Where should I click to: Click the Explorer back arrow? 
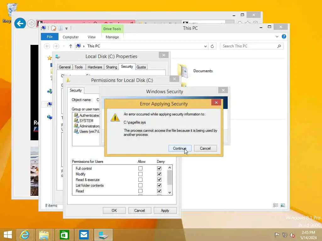pos(47,46)
